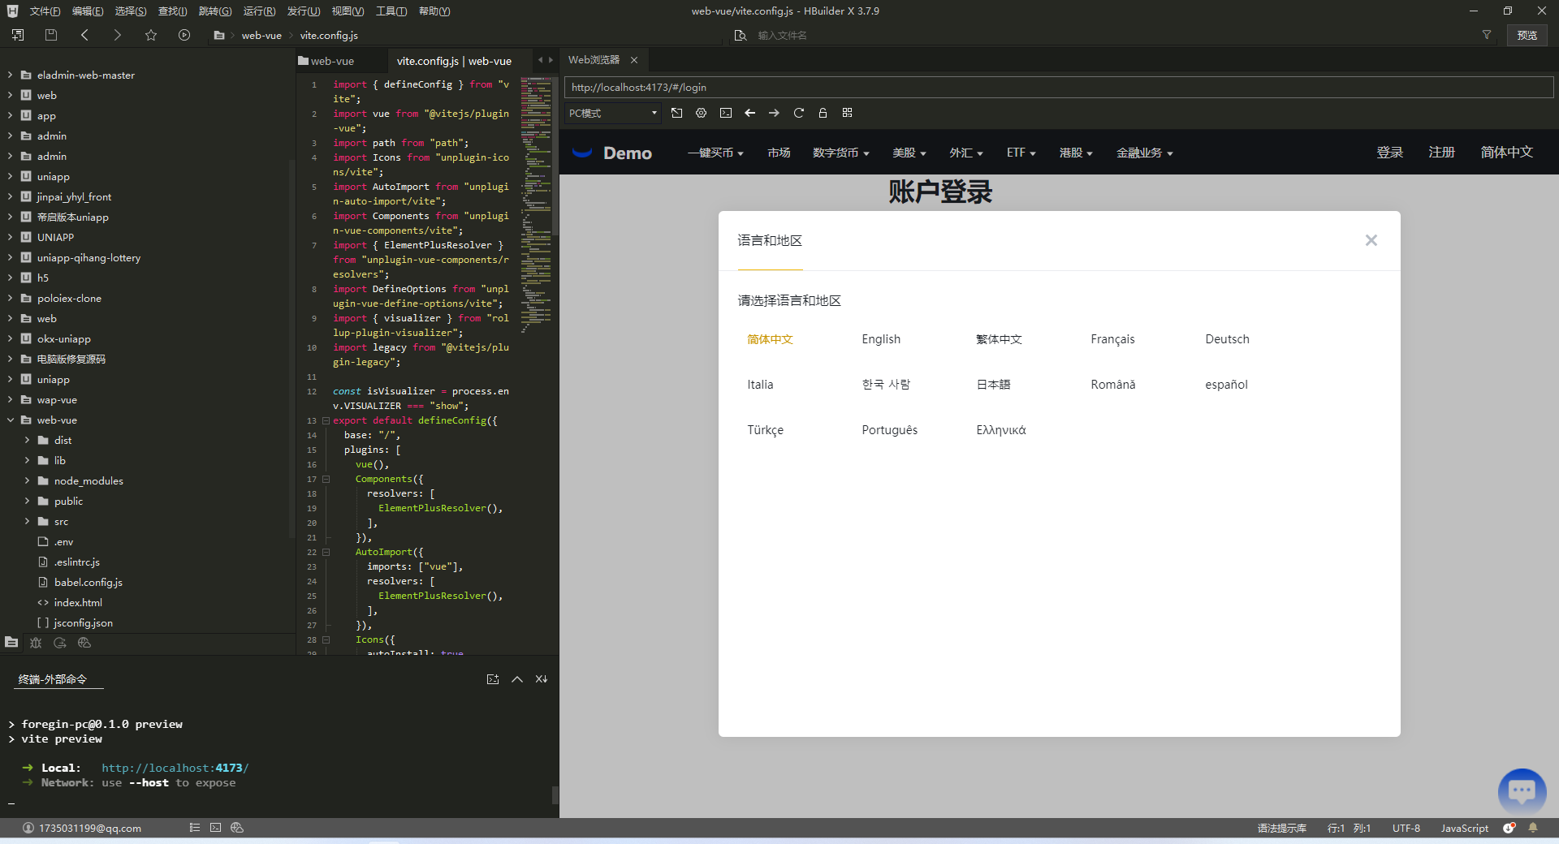Click the 登录 link in navbar

tap(1390, 153)
